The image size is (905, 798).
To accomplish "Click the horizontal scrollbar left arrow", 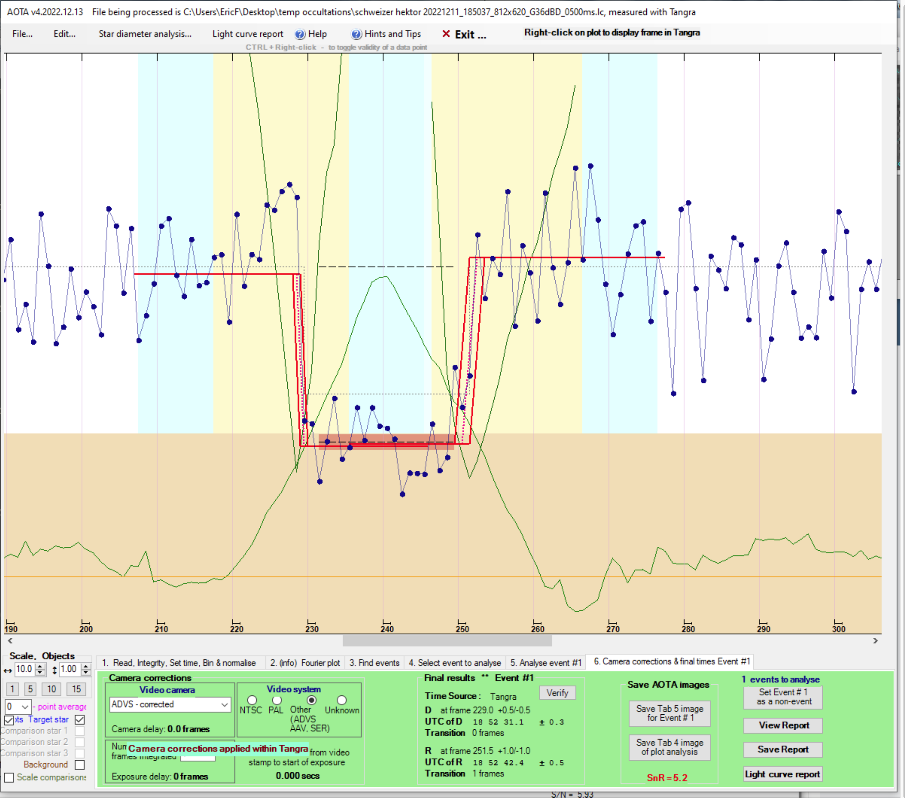I will pyautogui.click(x=10, y=641).
